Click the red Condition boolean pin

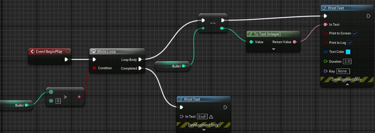pos(94,68)
